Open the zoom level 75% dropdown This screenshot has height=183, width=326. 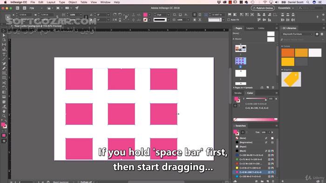click(41, 8)
